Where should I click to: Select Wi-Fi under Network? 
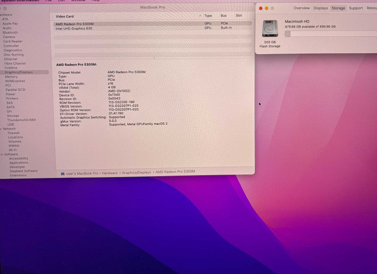(13, 150)
